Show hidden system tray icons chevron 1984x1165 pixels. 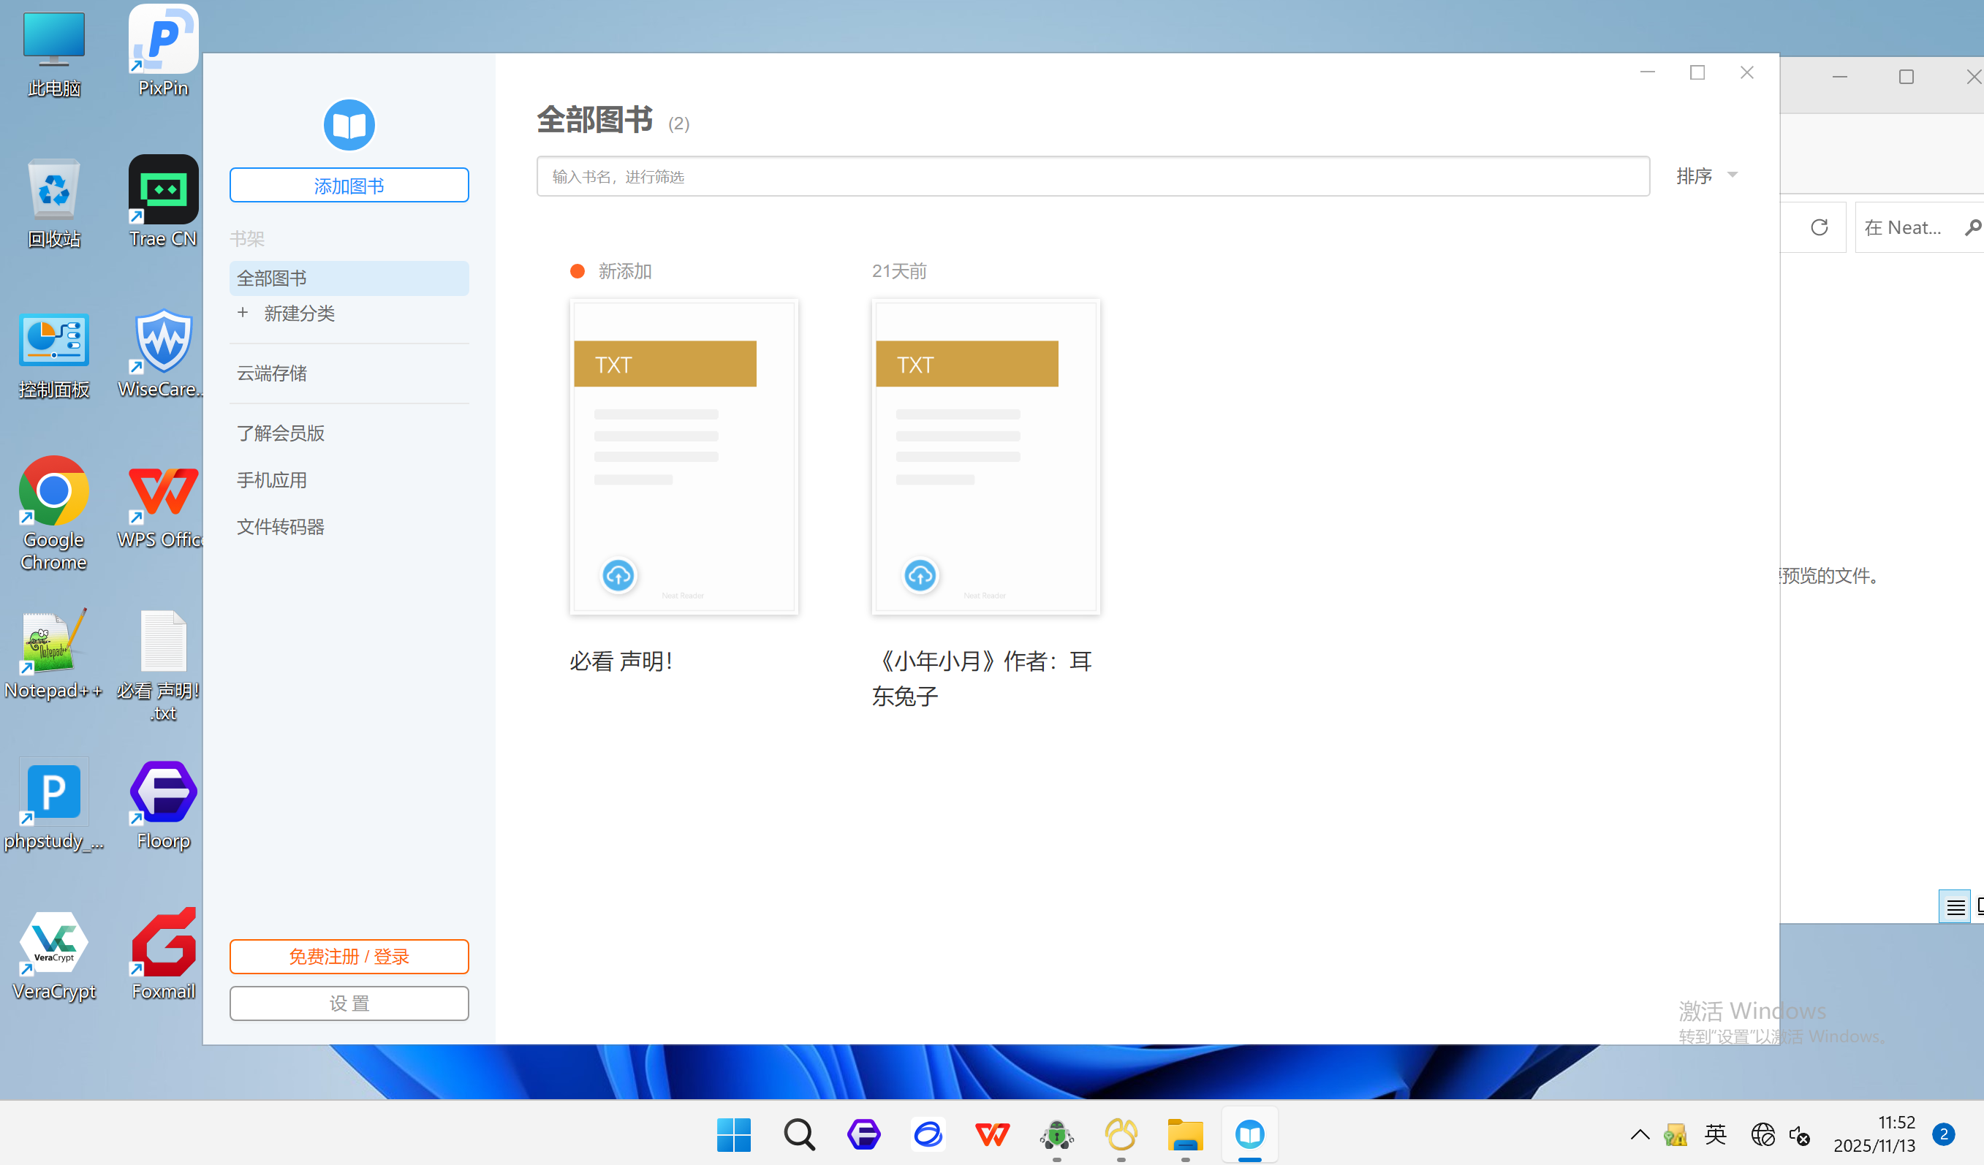pos(1640,1134)
